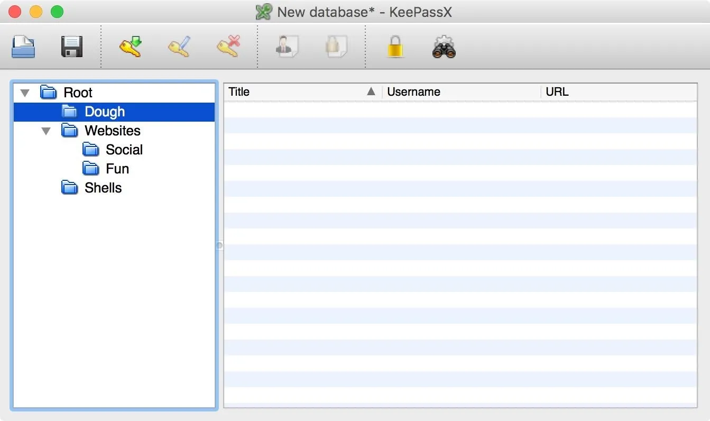Screen dimensions: 710x421
Task: Click the Websites folder icon
Action: tap(70, 131)
